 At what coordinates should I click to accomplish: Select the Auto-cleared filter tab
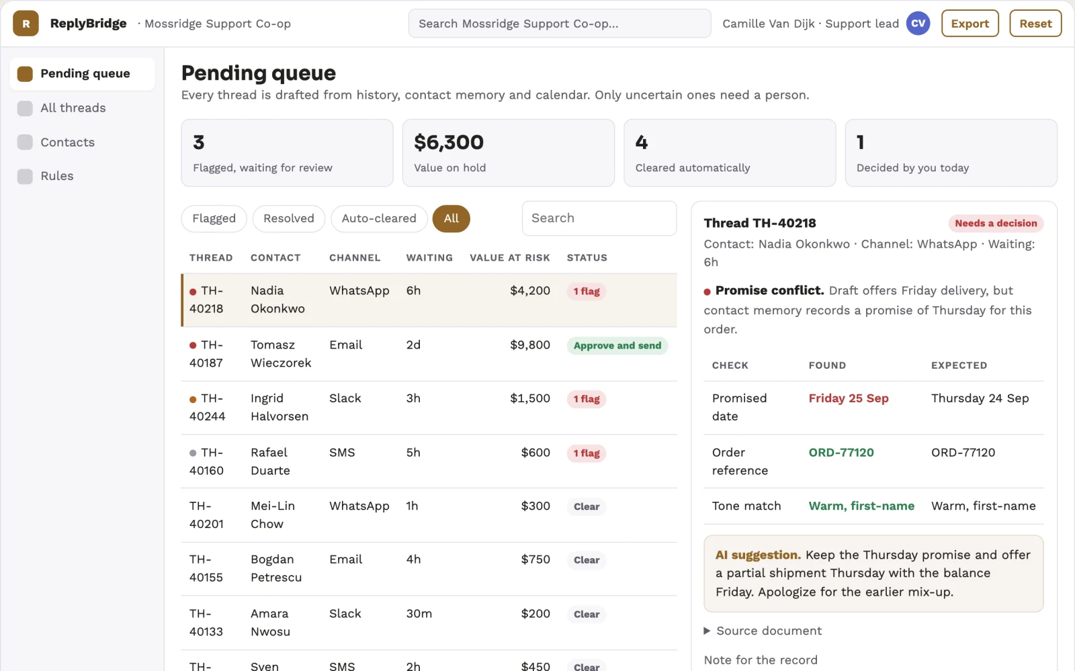[379, 218]
